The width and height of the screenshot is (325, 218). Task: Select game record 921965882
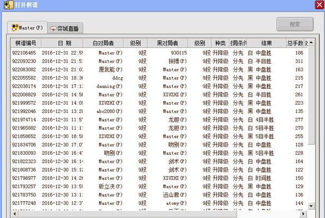click(x=159, y=128)
